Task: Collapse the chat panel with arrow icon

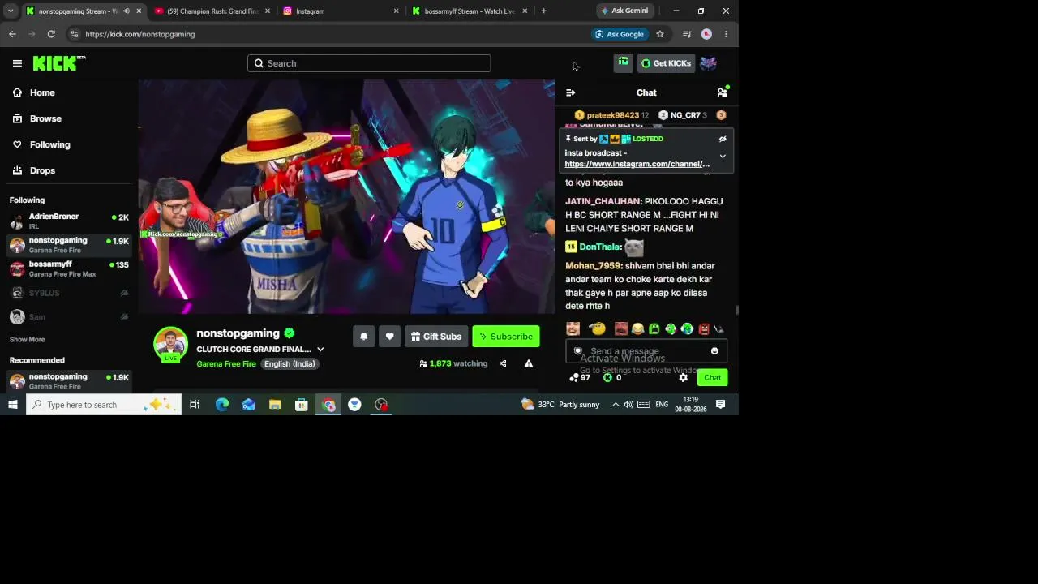Action: pos(570,92)
